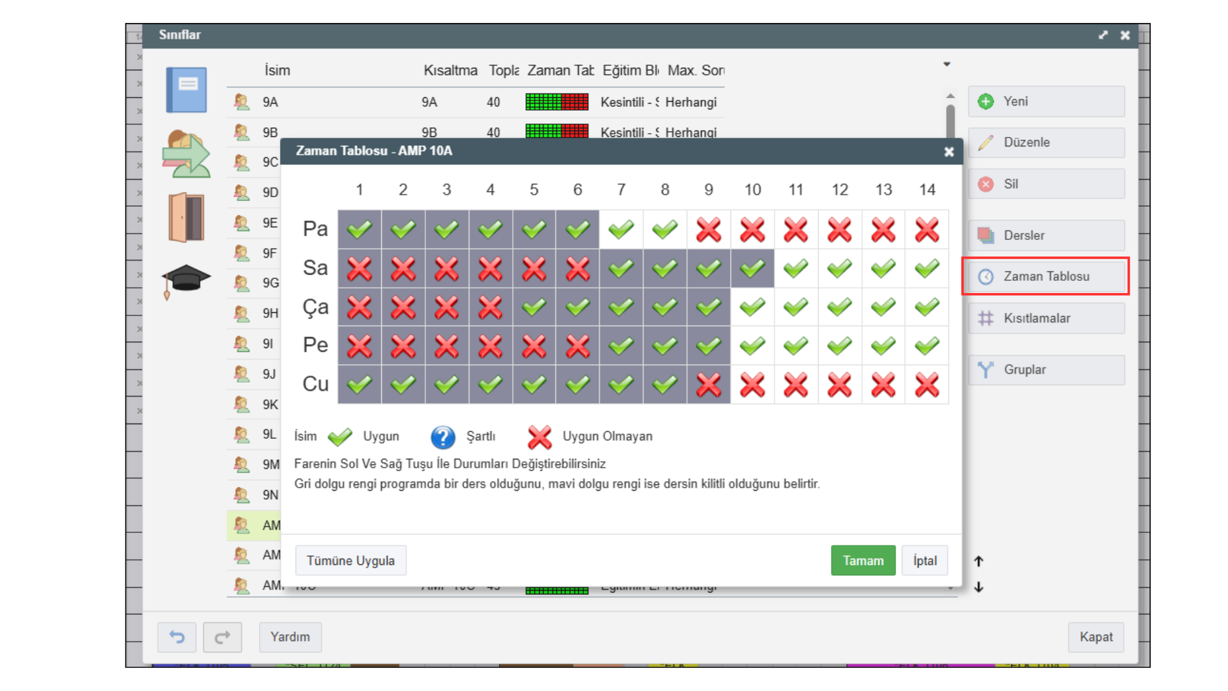Close the Zaman Tablosu dialog

[949, 152]
